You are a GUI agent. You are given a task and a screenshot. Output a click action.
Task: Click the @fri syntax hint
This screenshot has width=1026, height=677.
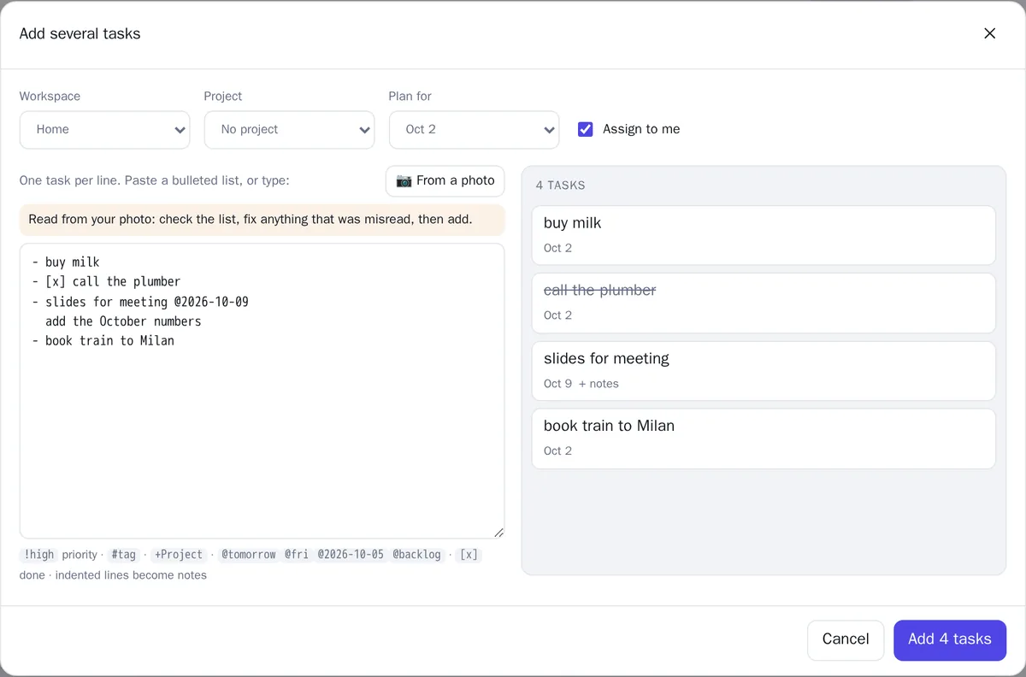click(297, 555)
